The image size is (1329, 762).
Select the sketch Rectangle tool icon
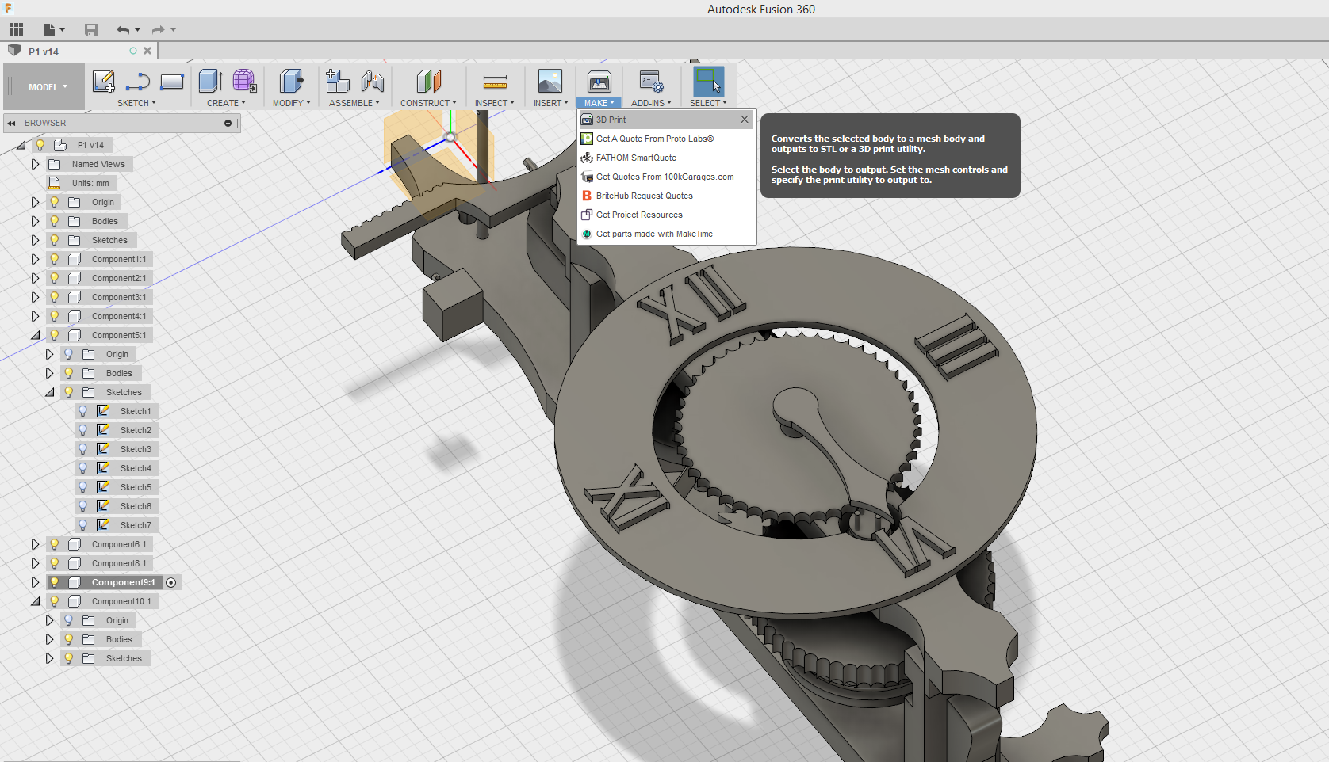click(x=172, y=81)
